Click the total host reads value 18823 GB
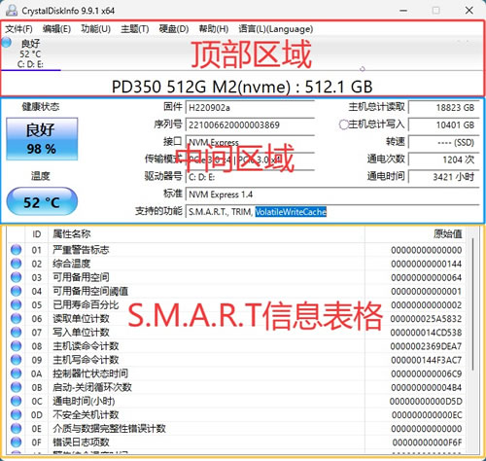This screenshot has width=486, height=461. (x=443, y=107)
